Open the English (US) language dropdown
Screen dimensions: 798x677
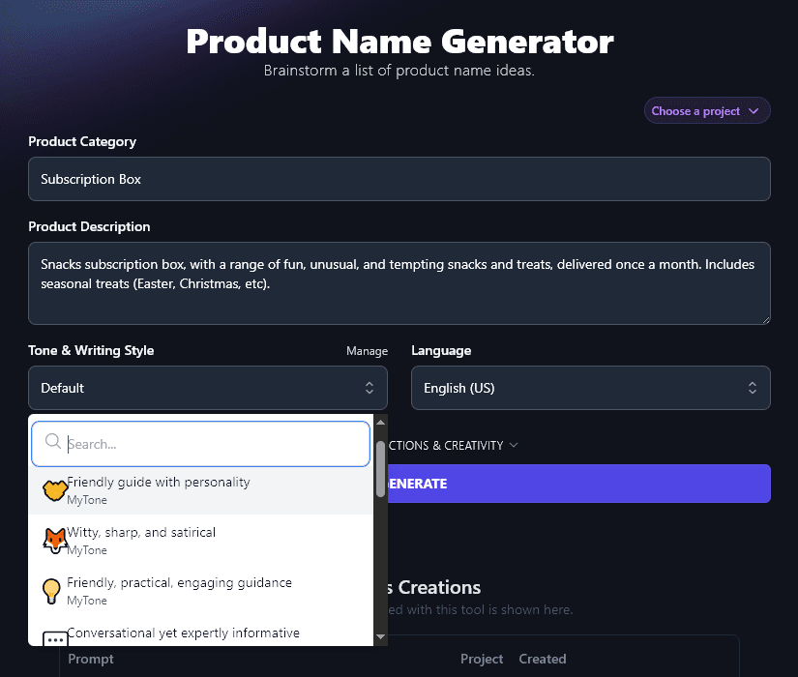coord(590,387)
